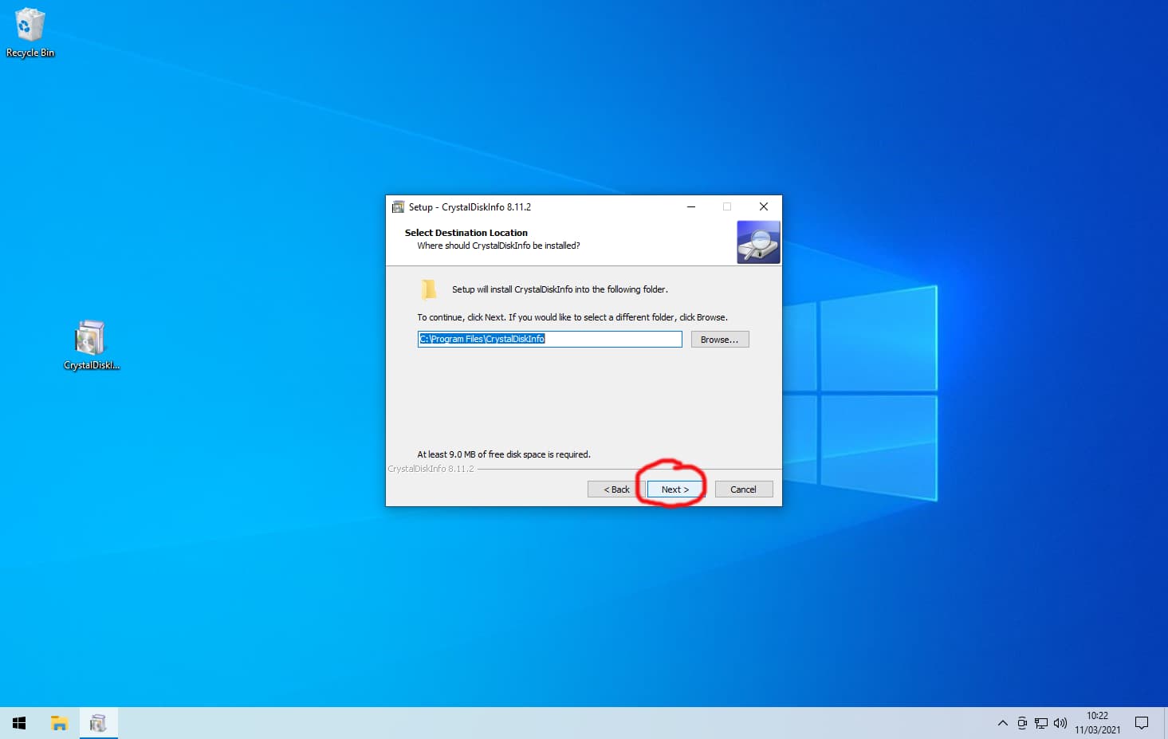Open the Action Center notifications icon
Image resolution: width=1168 pixels, height=739 pixels.
[x=1142, y=723]
